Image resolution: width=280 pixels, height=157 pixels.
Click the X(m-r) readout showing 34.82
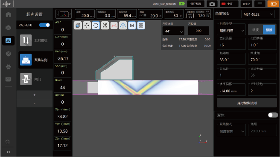coord(62,114)
